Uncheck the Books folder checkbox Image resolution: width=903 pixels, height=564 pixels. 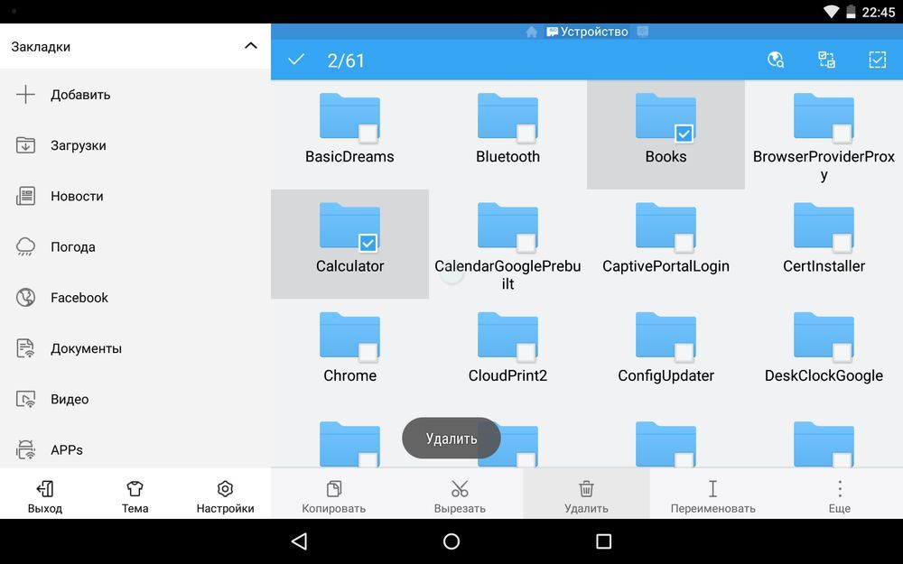point(684,134)
